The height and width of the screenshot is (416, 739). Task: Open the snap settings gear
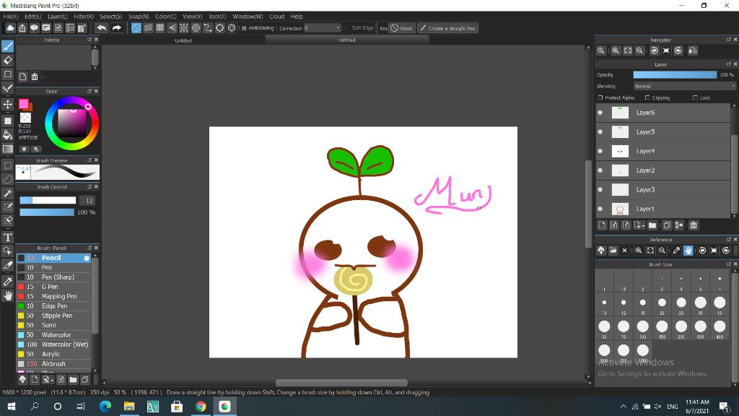tap(232, 28)
